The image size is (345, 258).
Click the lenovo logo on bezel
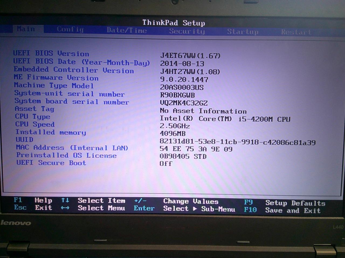coord(16,223)
